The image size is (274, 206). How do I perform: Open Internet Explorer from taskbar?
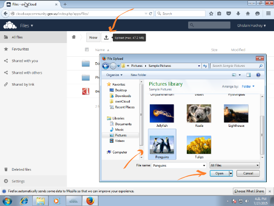[x=24, y=201]
